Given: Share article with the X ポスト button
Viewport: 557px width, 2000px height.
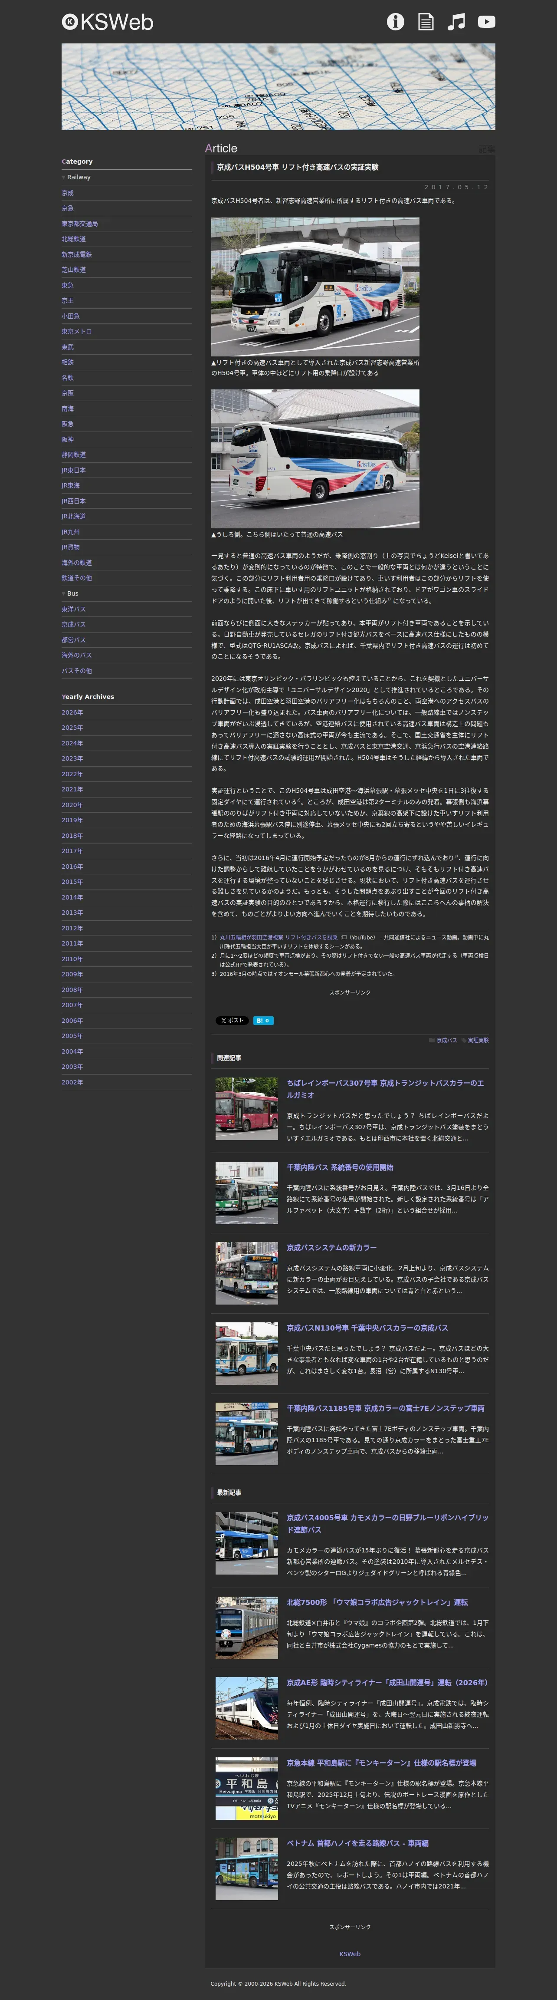Looking at the screenshot, I should point(232,1020).
